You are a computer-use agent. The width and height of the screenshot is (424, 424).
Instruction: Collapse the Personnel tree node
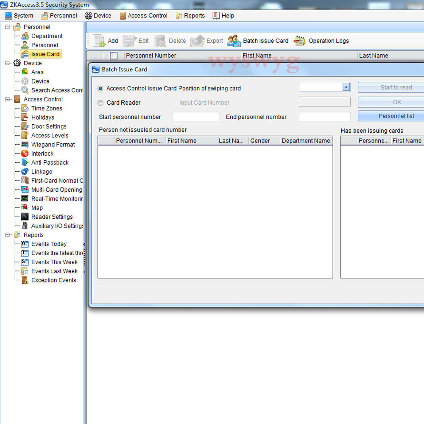8,27
